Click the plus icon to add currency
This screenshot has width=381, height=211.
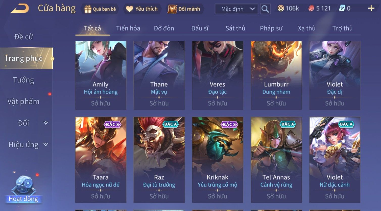click(371, 9)
